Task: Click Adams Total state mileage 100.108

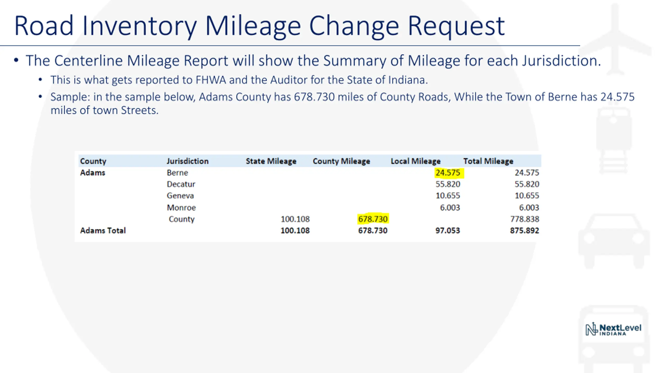Action: tap(295, 231)
